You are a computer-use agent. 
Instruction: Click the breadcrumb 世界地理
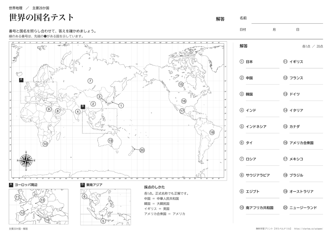[16, 8]
